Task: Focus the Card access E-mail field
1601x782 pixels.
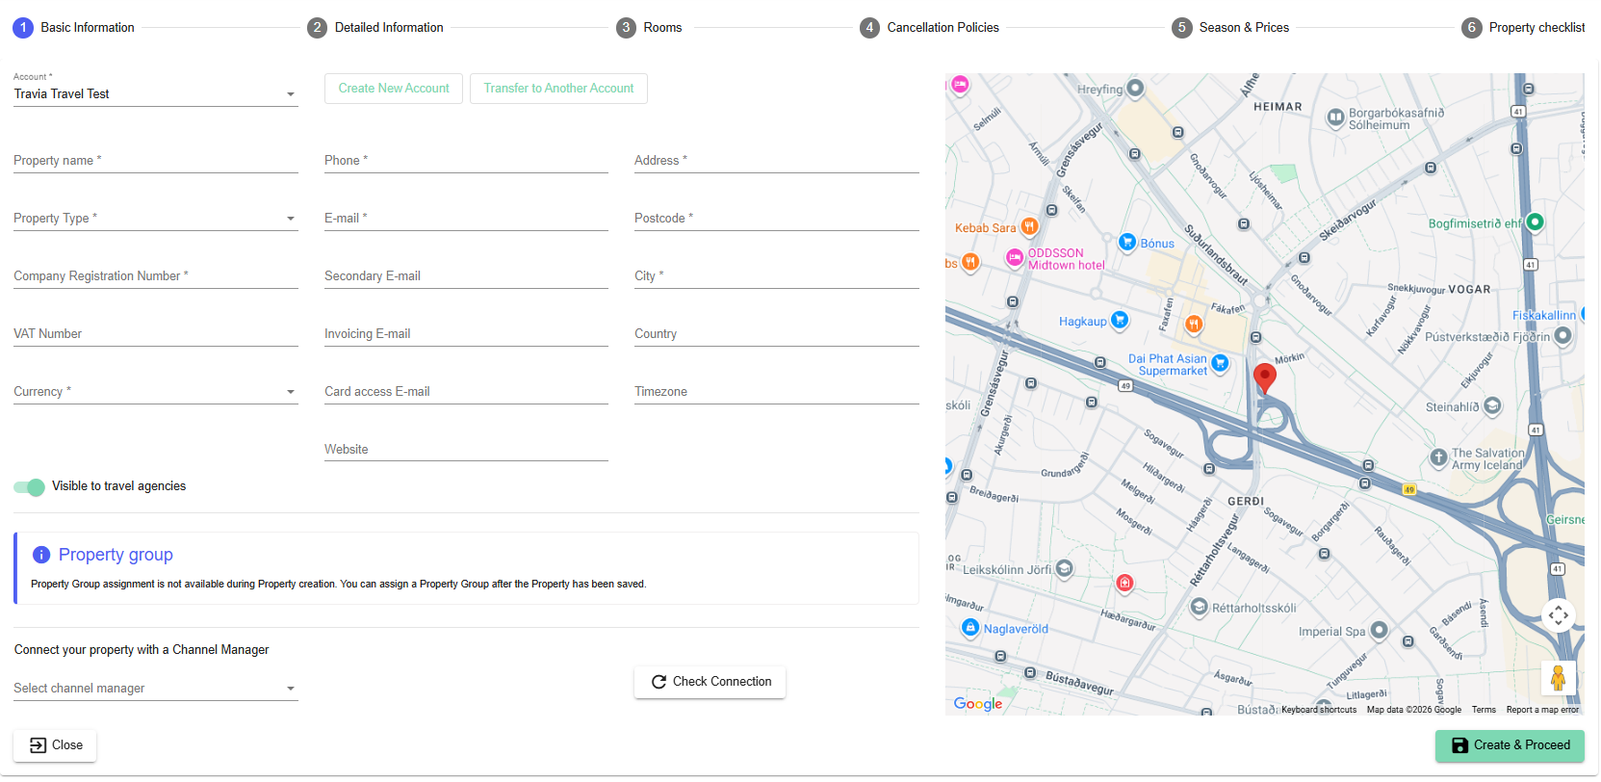Action: pos(466,392)
